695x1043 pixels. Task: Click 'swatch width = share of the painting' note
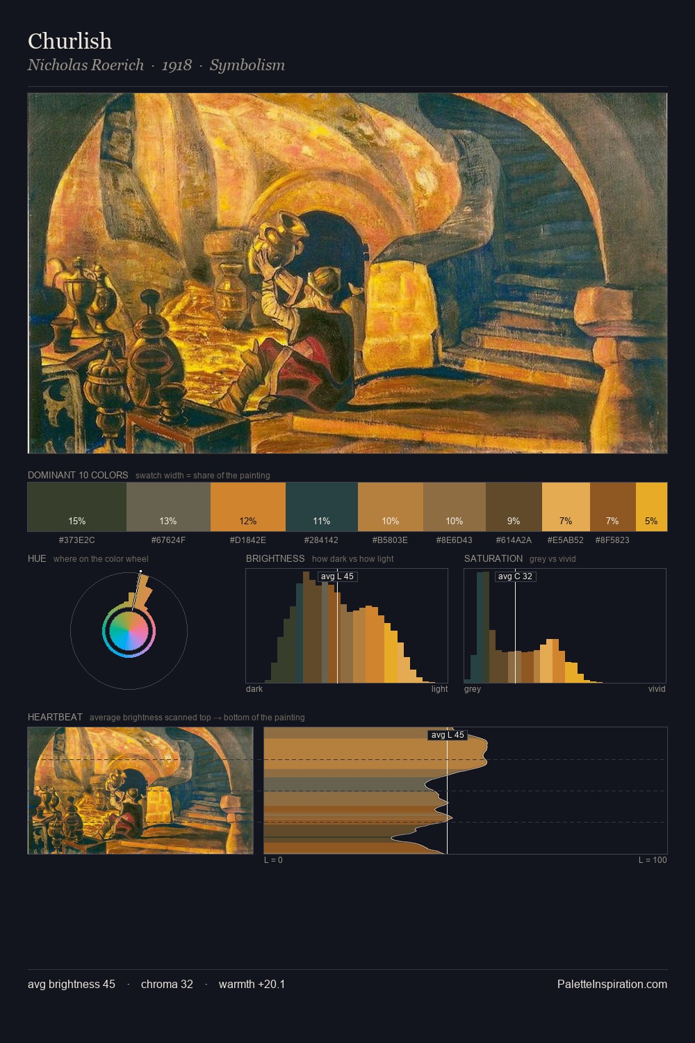(203, 476)
